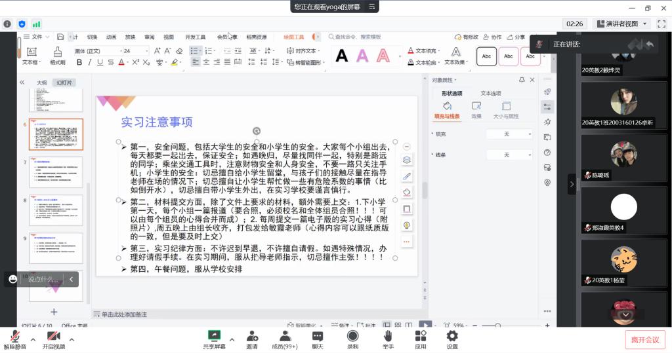Start recording with the 录制 icon
The width and height of the screenshot is (672, 353).
352,335
